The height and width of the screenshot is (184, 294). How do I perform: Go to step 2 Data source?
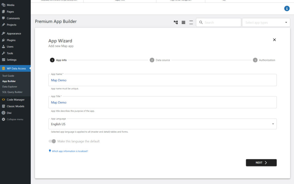[x=160, y=60]
